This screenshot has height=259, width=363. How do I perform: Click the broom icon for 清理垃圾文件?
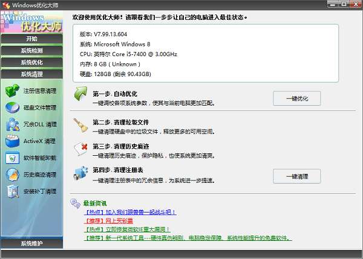tap(80, 125)
